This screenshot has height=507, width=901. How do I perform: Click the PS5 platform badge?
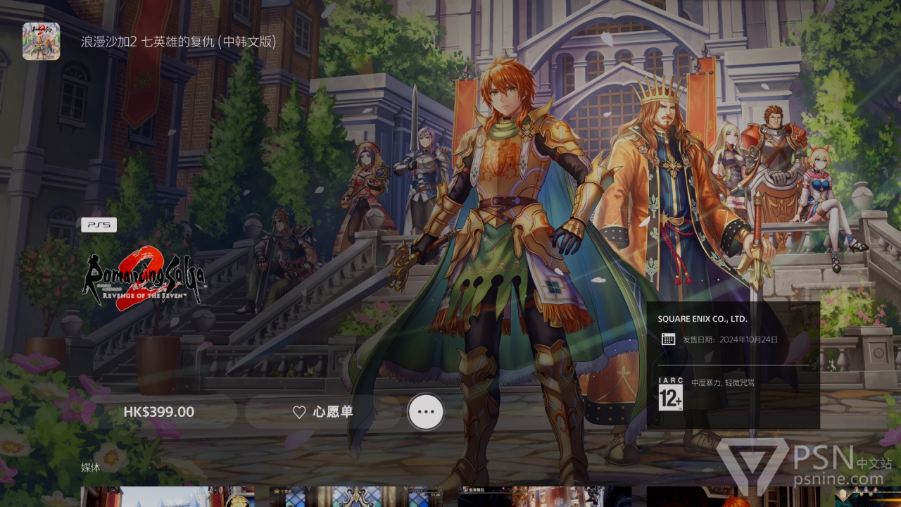(x=99, y=225)
